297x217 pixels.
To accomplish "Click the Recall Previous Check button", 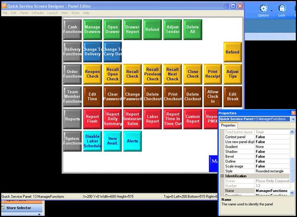I will 152,74.
